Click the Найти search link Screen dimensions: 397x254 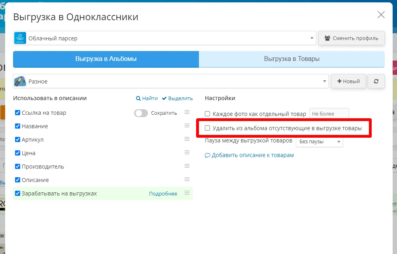point(147,98)
